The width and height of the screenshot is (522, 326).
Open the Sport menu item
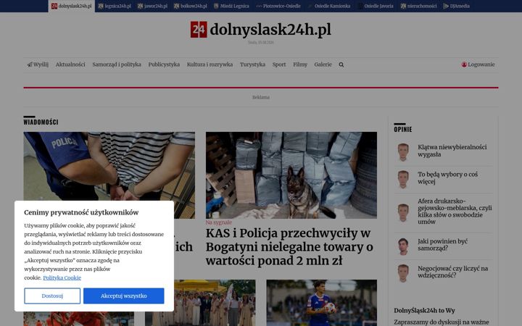[279, 64]
